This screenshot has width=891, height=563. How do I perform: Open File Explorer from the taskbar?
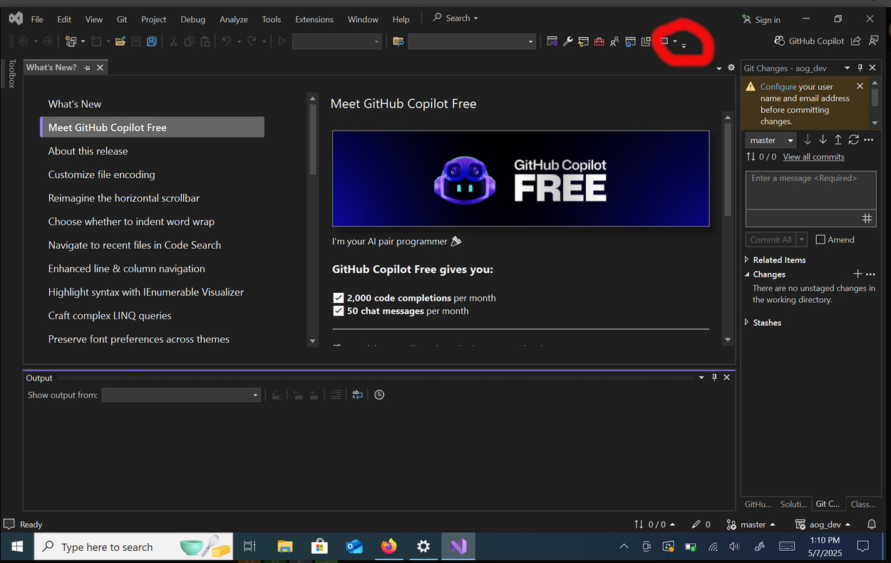[x=284, y=547]
